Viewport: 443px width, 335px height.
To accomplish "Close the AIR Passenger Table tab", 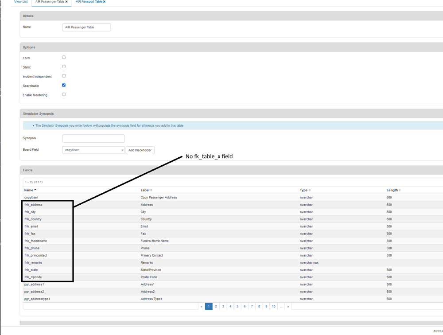I will coord(66,2).
